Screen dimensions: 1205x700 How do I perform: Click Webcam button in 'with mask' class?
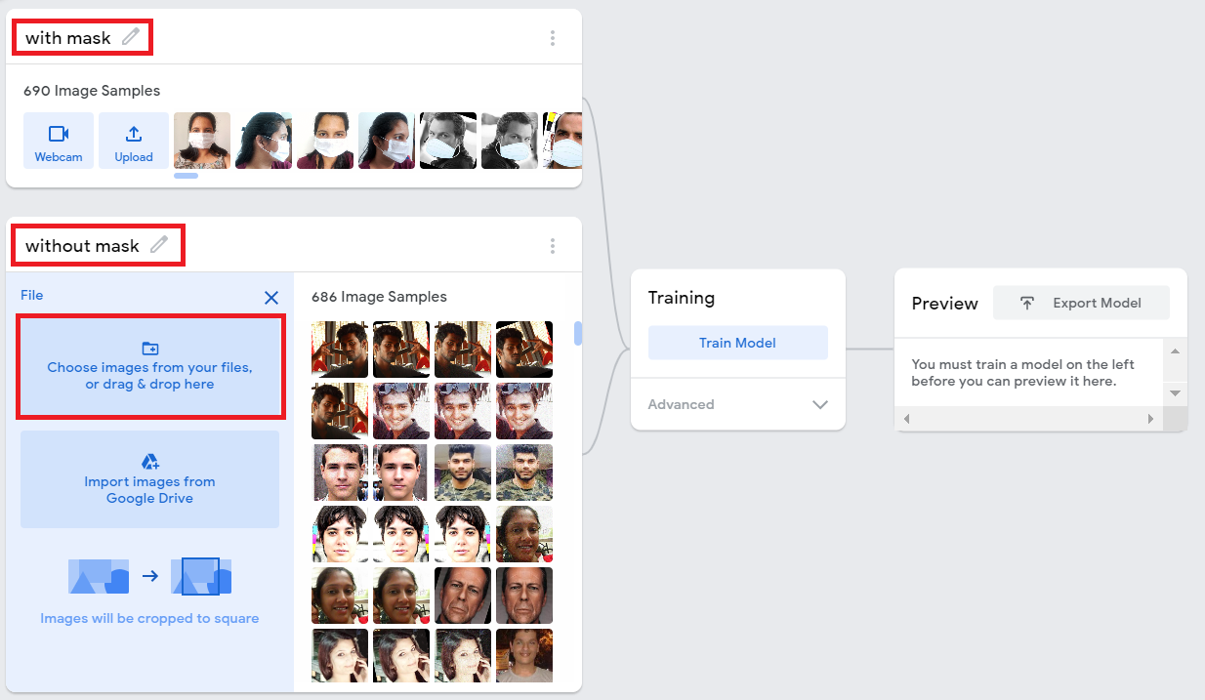click(59, 141)
